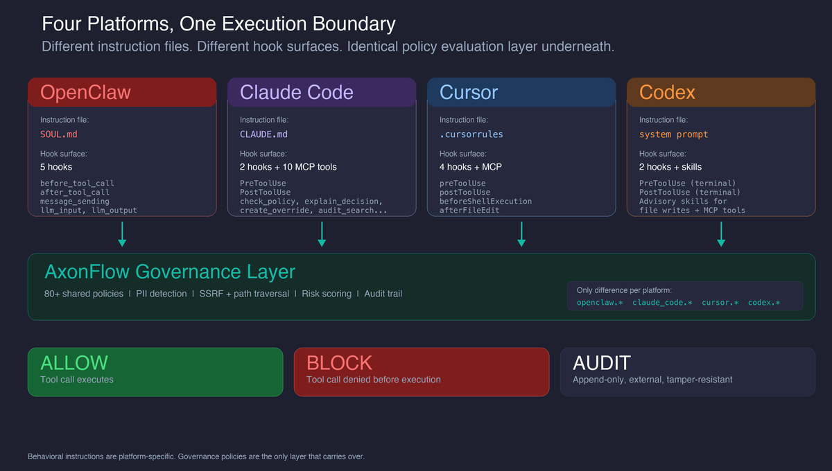Viewport: 832px width, 471px height.
Task: Click the red BLOCK button
Action: tap(421, 371)
